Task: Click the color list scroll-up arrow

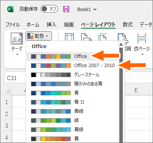Action: tap(121, 45)
